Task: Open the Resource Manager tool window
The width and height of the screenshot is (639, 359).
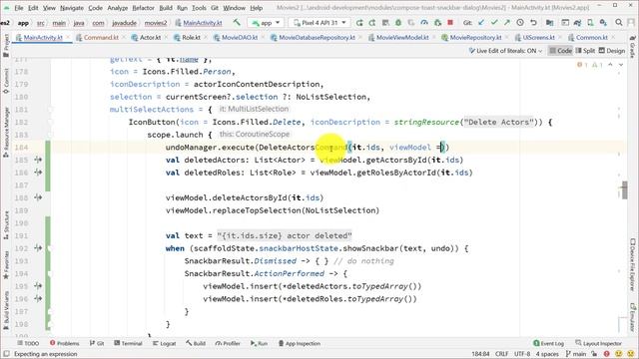Action: click(x=6, y=132)
